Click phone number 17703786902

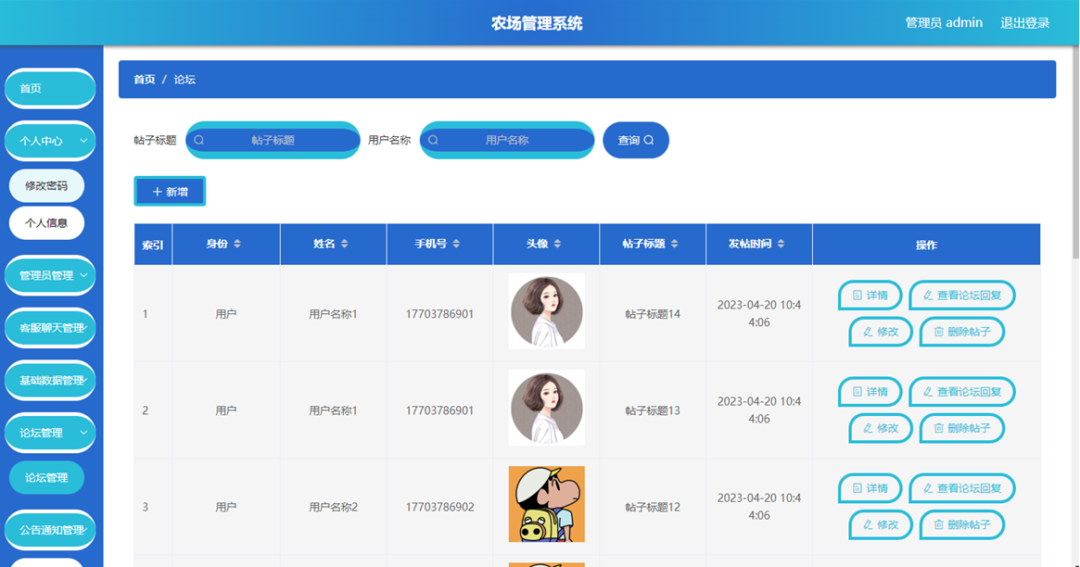click(x=439, y=507)
